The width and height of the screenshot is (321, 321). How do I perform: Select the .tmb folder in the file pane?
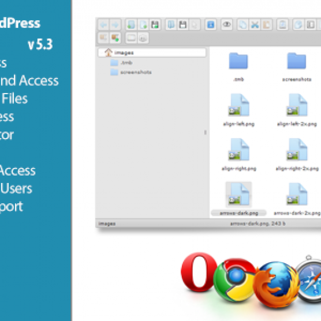tap(238, 67)
